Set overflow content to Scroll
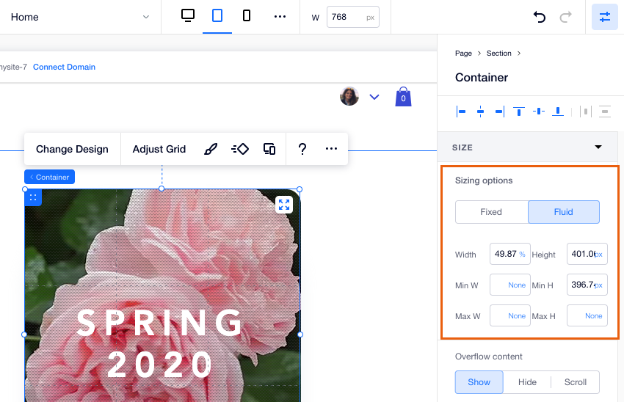 [x=576, y=382]
